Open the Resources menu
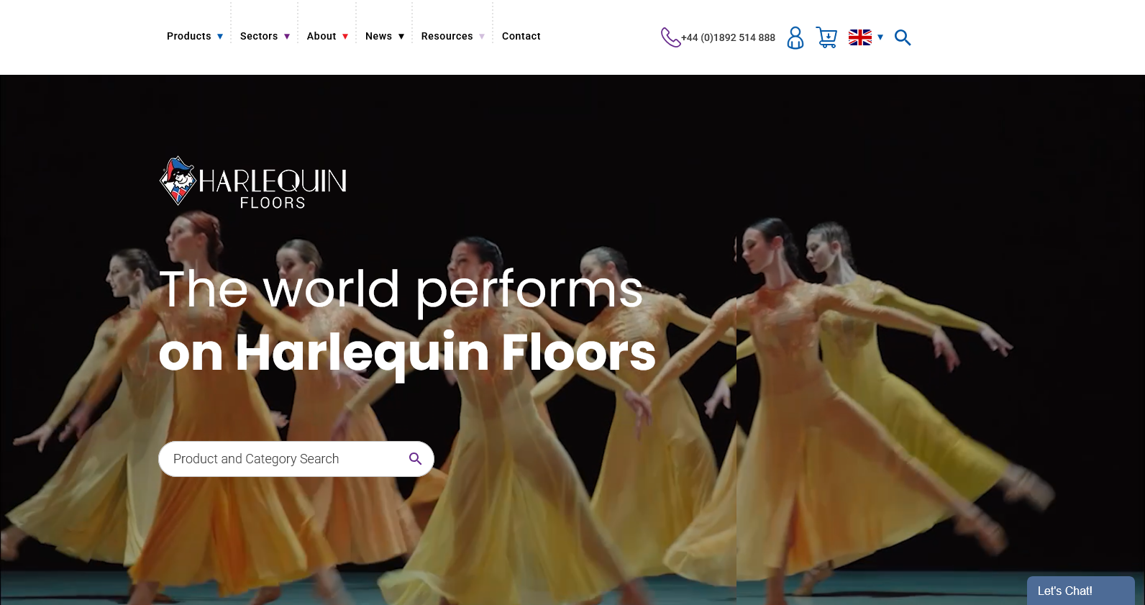Viewport: 1145px width, 605px height. (x=447, y=36)
